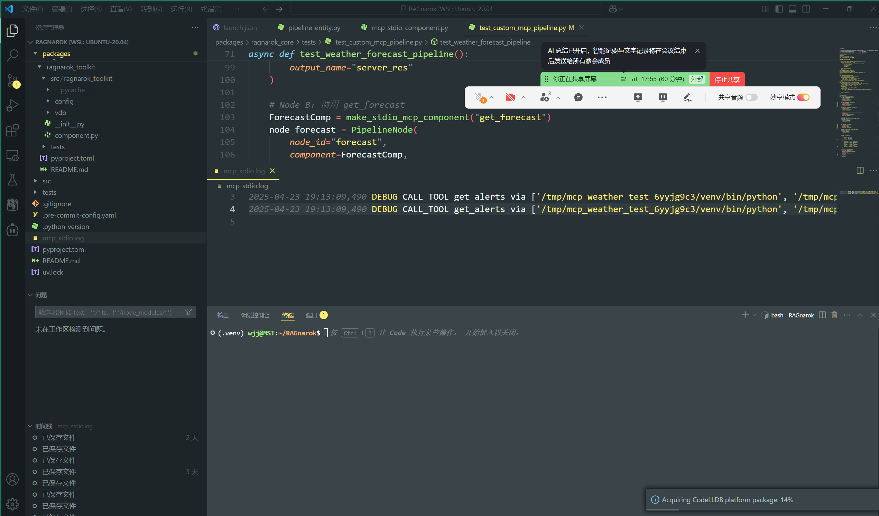Toggle the microphone mute button
The width and height of the screenshot is (879, 516).
coord(480,97)
